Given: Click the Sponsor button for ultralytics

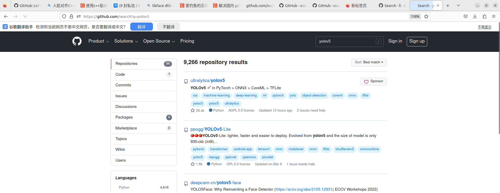Looking at the screenshot, I should [x=373, y=81].
